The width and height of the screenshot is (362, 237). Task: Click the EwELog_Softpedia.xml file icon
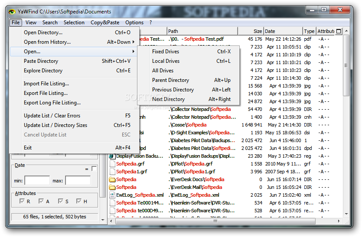[x=112, y=195]
